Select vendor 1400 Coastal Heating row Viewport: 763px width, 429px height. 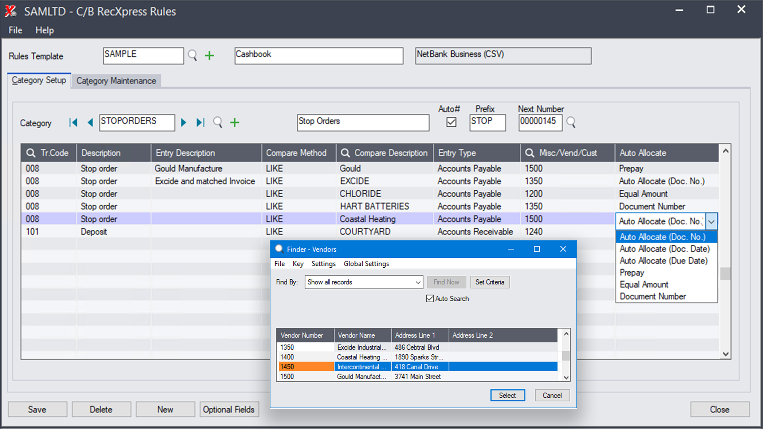(x=417, y=357)
